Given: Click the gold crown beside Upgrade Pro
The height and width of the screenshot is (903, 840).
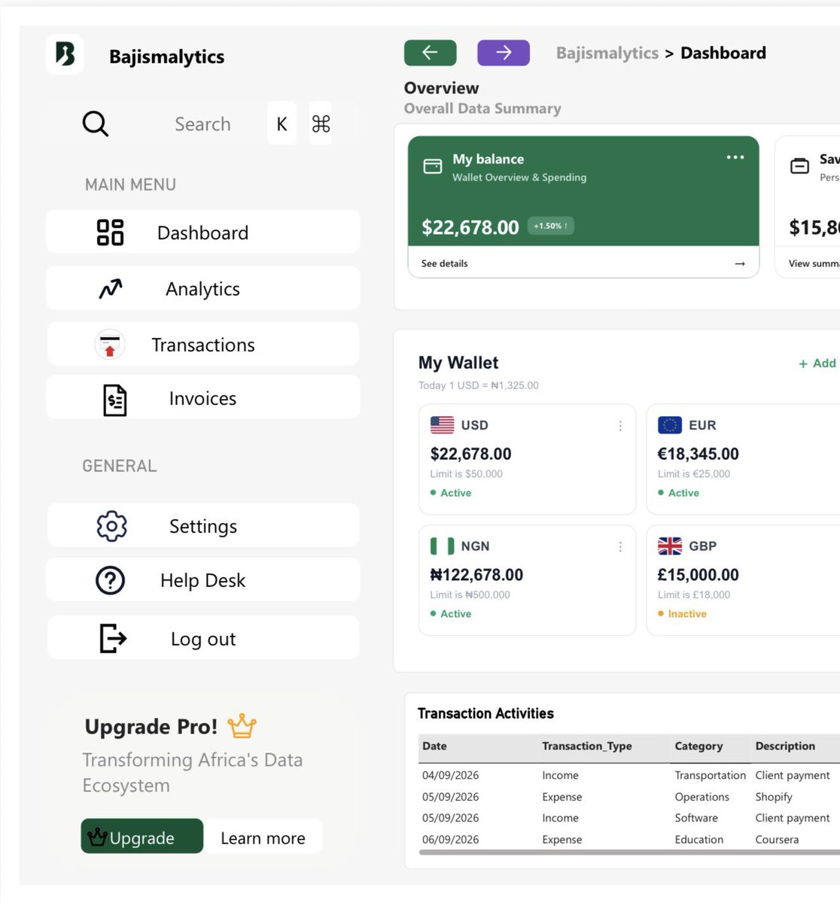Looking at the screenshot, I should [242, 726].
